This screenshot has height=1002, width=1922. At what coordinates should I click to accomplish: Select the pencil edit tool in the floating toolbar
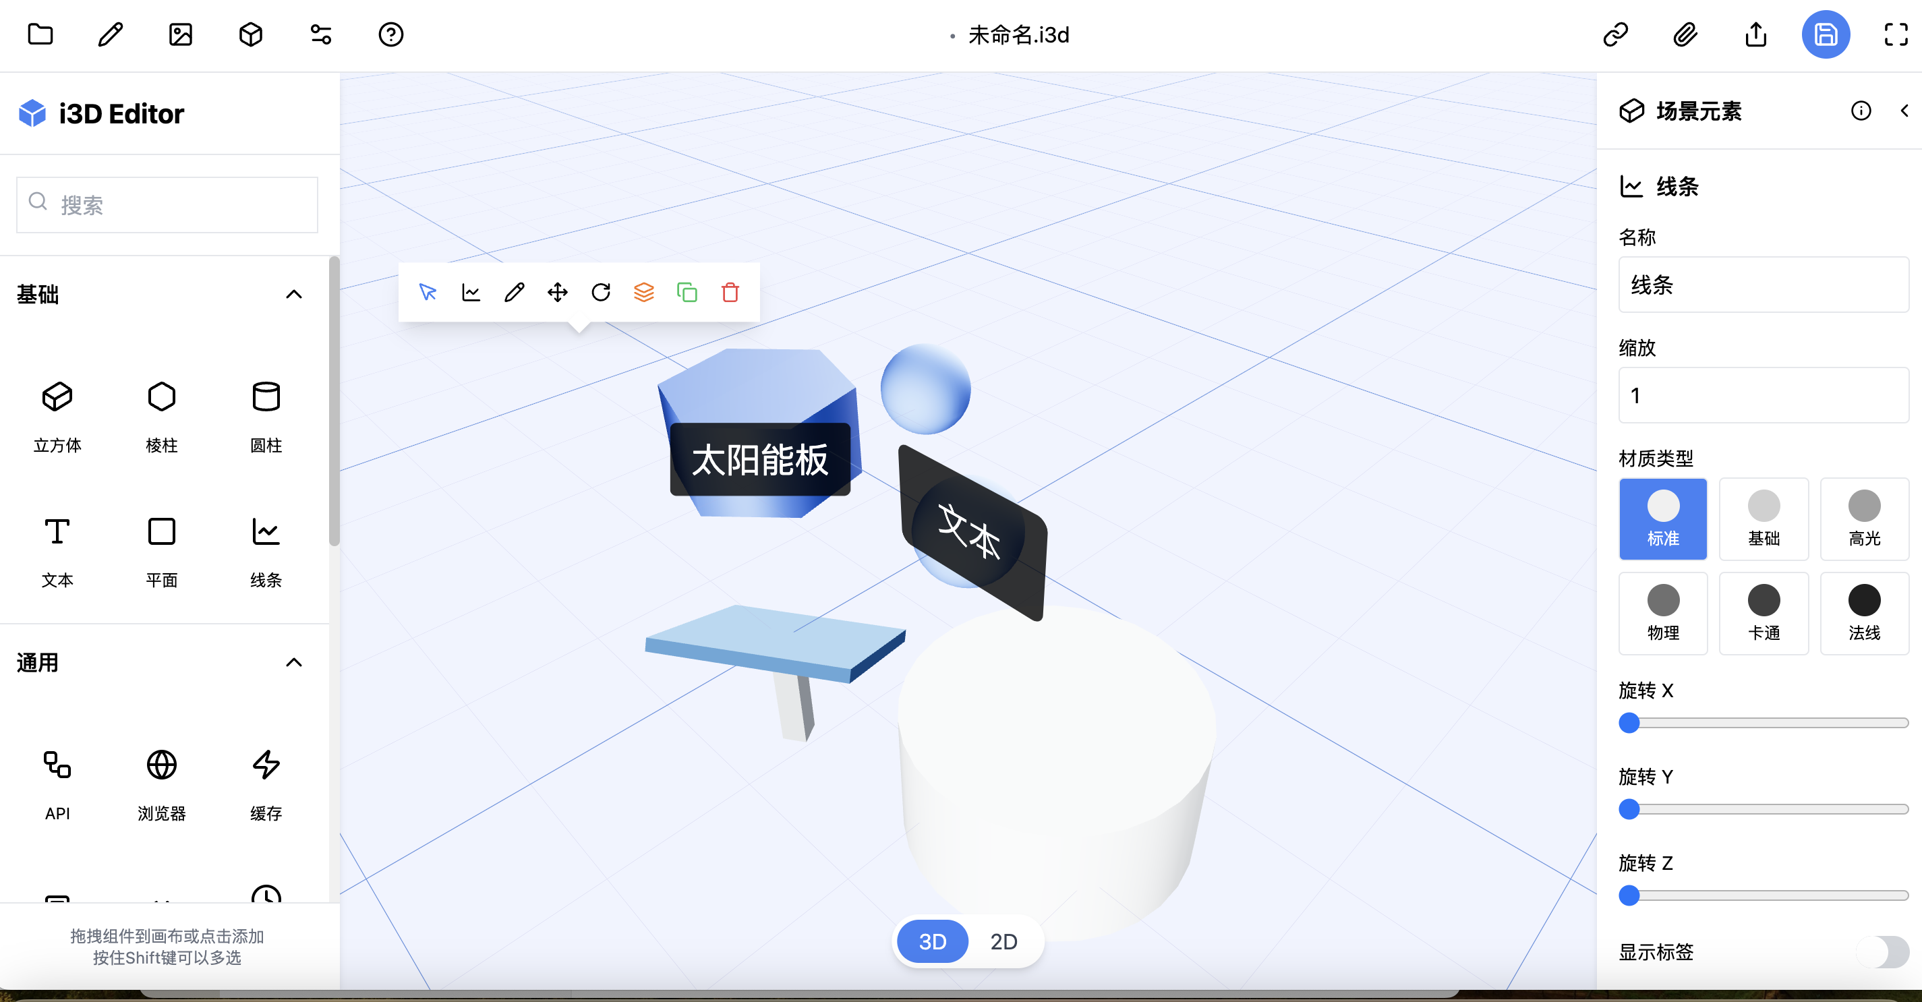pos(514,293)
